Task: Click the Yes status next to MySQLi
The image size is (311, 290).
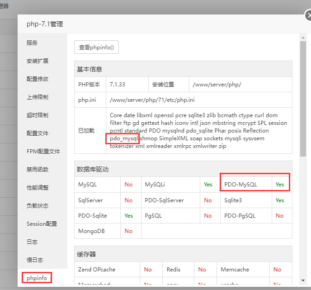Action: [x=208, y=185]
